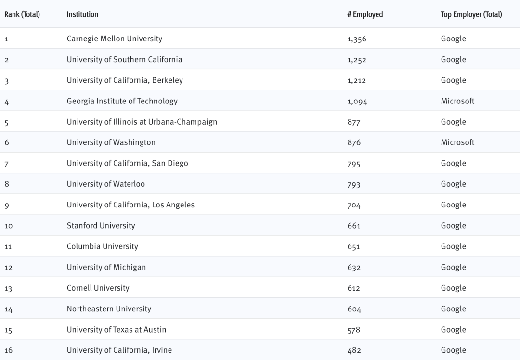
Task: Click the 632 employed value
Action: (354, 268)
